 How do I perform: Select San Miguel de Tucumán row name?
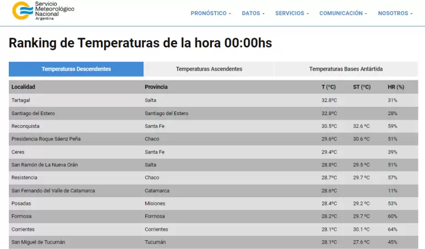(38, 242)
